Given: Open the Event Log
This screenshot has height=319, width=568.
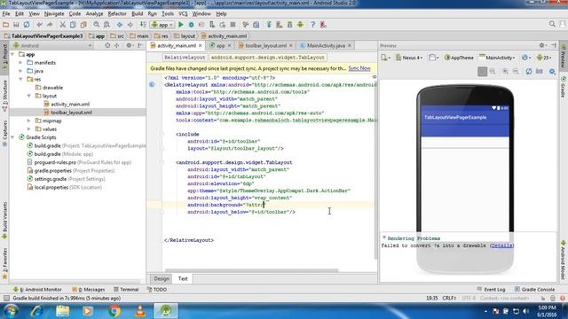Looking at the screenshot, I should (x=491, y=290).
